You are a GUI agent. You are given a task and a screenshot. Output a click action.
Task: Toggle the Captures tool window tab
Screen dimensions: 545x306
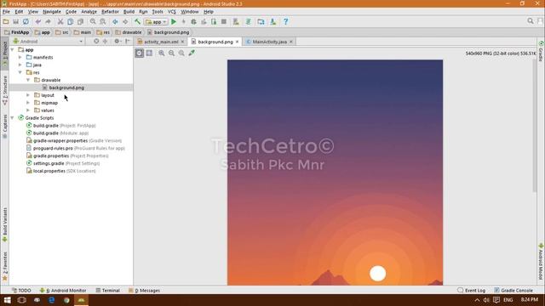(5, 126)
